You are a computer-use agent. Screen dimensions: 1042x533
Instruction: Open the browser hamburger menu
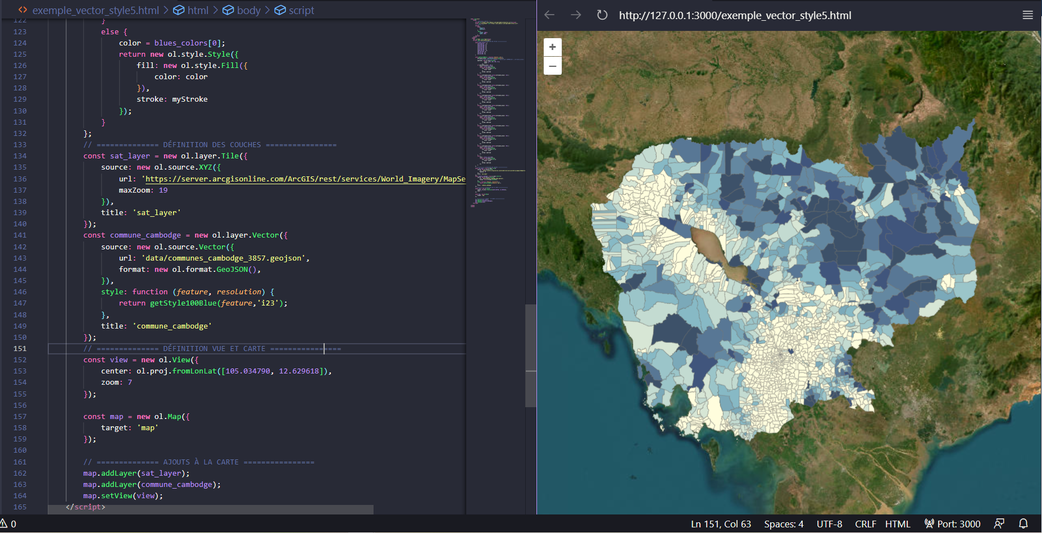point(1028,15)
